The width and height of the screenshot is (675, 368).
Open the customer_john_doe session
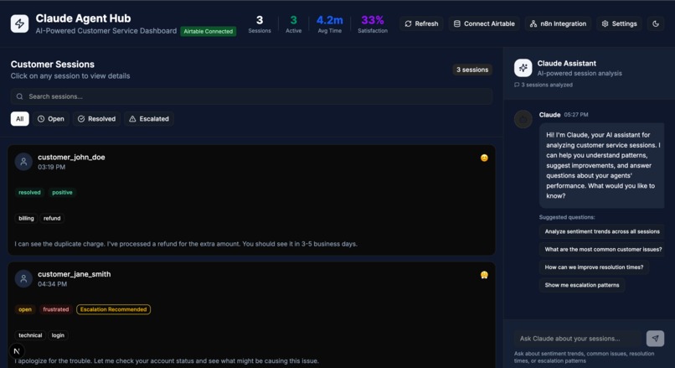pyautogui.click(x=251, y=200)
